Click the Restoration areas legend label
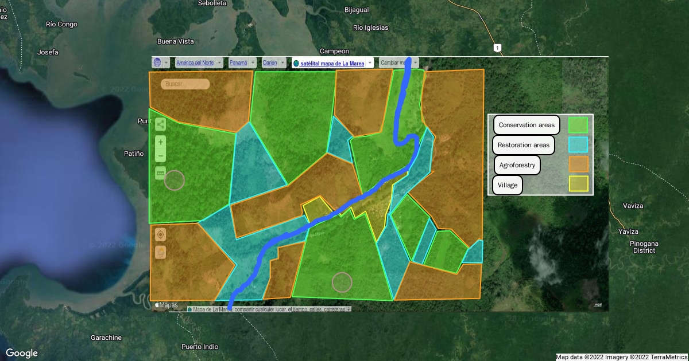Screen dimensions: 689x361 (x=523, y=145)
